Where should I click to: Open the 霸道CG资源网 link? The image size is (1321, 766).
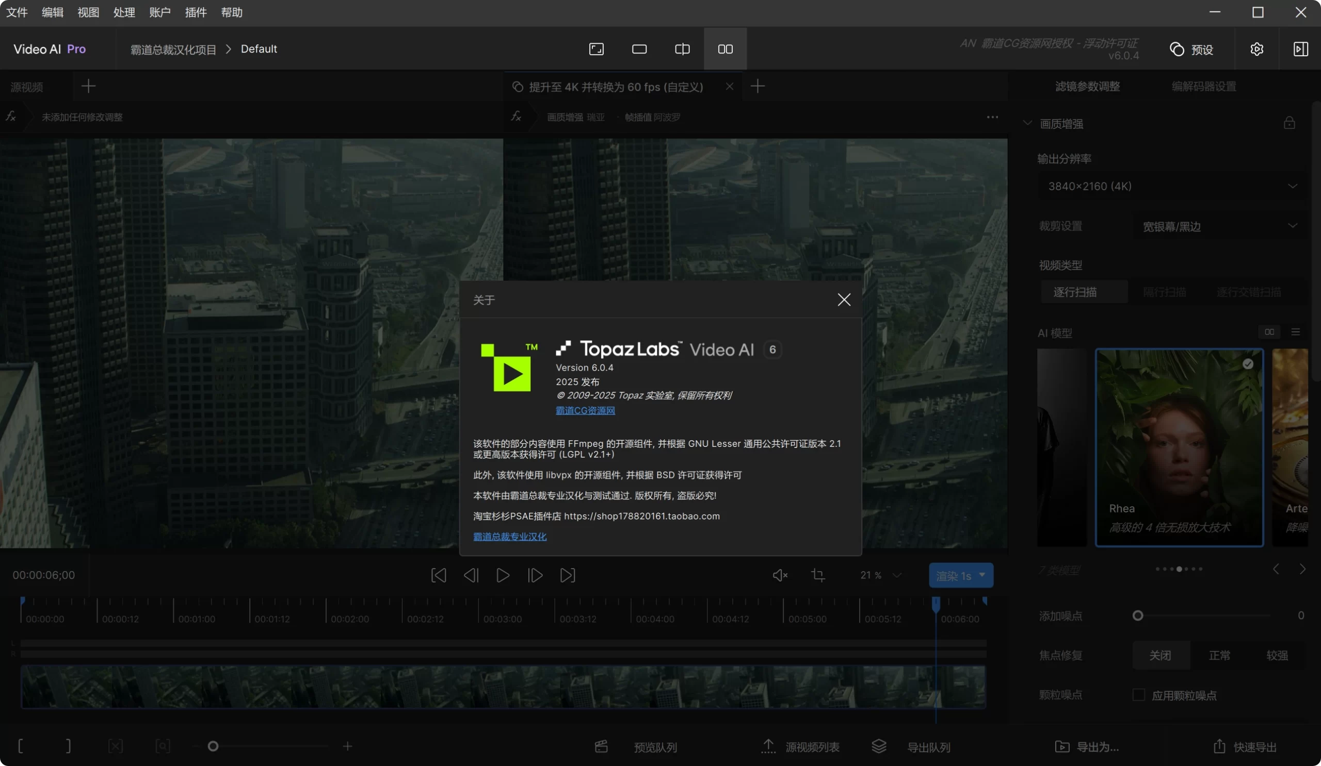[585, 410]
